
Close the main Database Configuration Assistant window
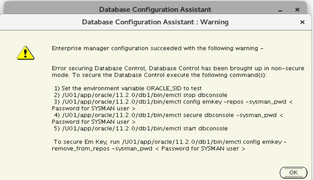tap(297, 10)
